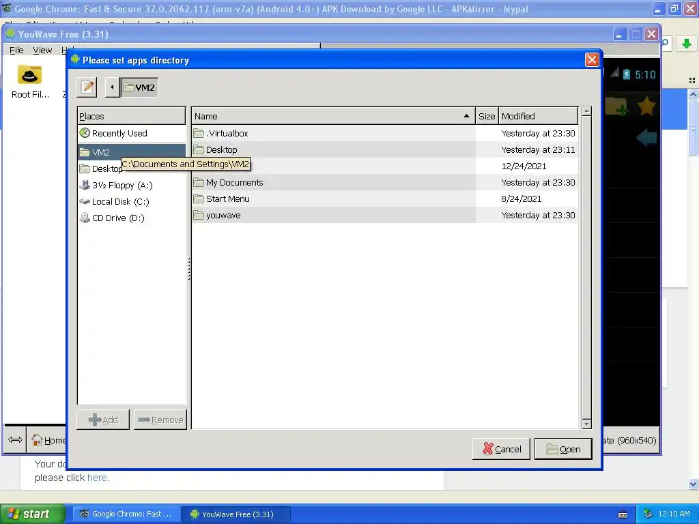Cancel the apps directory dialog
Screen dimensions: 699x524
502,449
